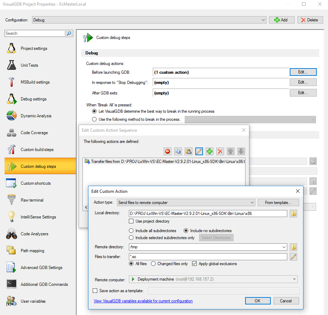This screenshot has width=328, height=315.
Task: Paste a custom action from clipboard
Action: tap(188, 151)
